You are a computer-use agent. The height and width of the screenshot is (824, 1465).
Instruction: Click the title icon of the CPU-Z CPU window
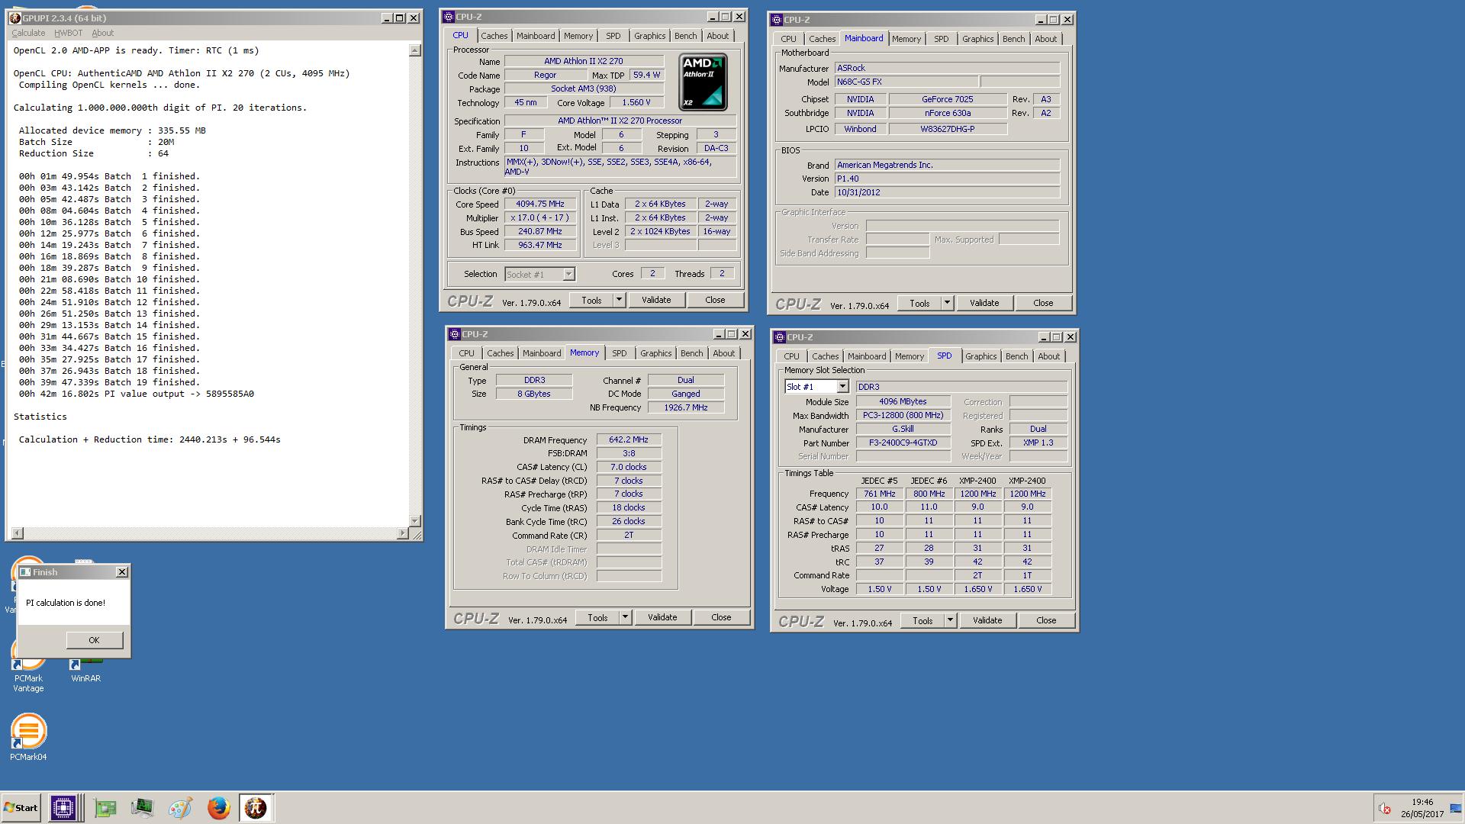(x=449, y=17)
